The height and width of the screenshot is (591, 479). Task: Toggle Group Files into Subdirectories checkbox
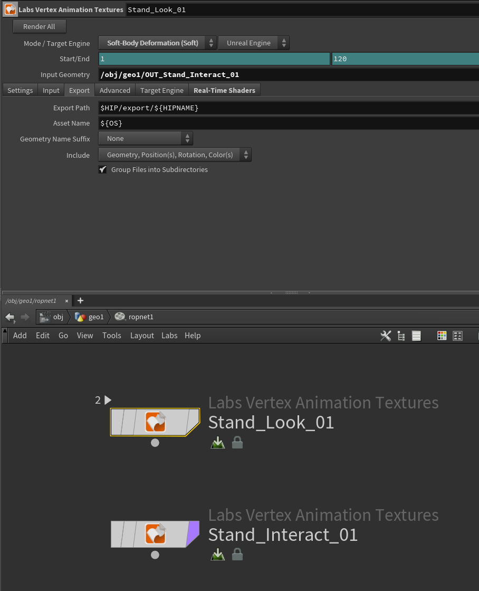pyautogui.click(x=102, y=169)
